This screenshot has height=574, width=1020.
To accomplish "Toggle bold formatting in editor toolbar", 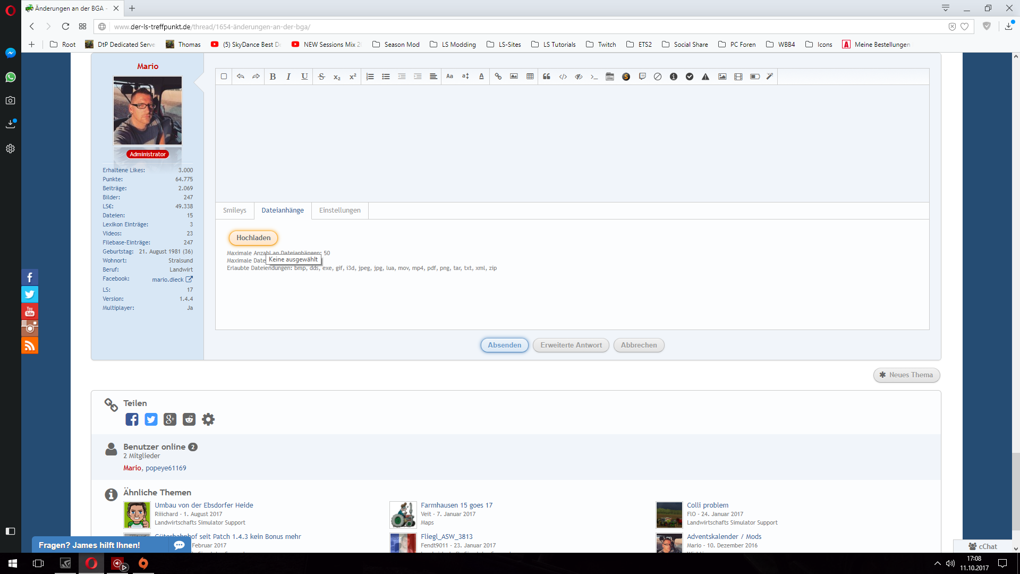I will [x=273, y=77].
